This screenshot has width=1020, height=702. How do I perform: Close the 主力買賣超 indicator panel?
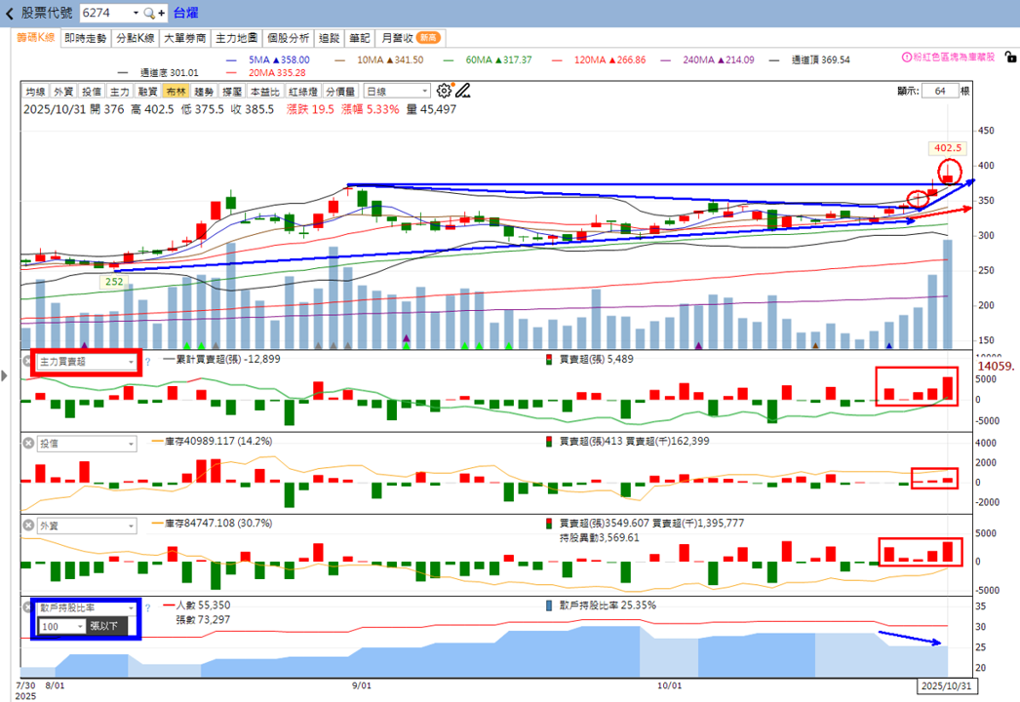coord(28,361)
